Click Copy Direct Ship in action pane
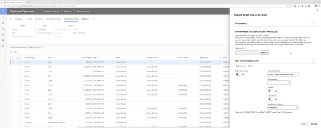 point(53,19)
